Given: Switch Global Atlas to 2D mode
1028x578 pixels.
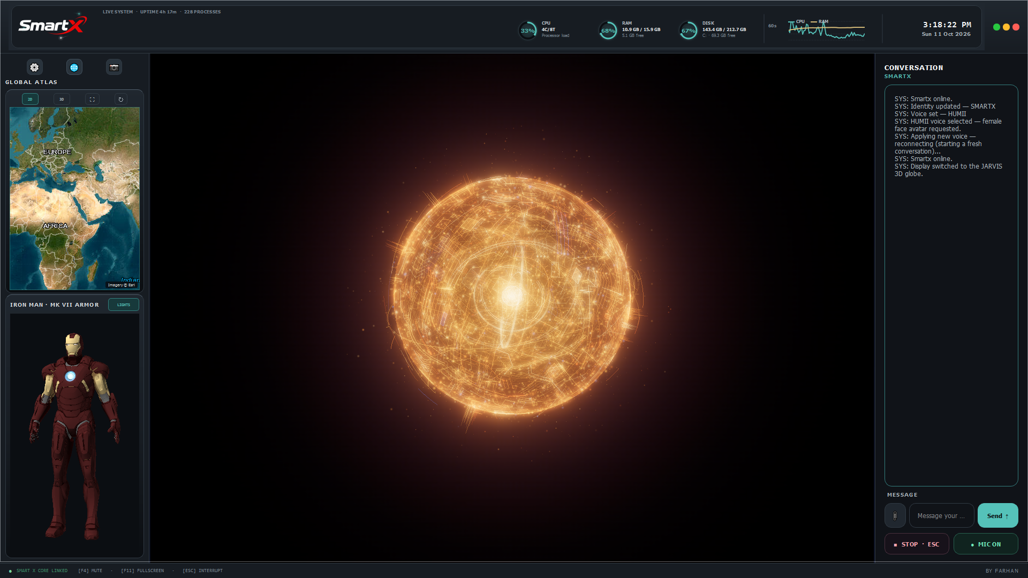Looking at the screenshot, I should tap(30, 100).
